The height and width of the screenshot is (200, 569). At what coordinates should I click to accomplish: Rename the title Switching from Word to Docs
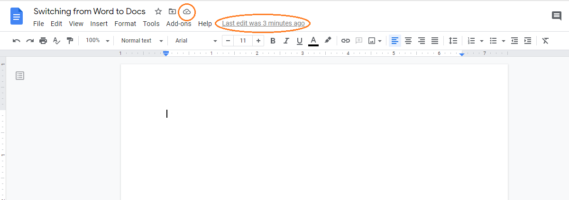click(90, 11)
